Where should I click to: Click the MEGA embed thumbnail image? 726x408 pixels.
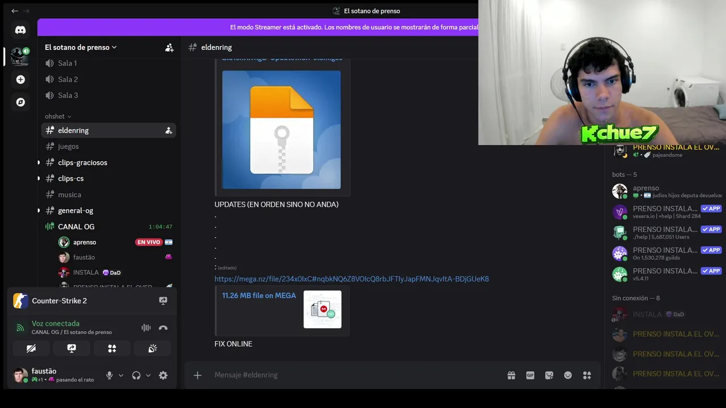(322, 309)
